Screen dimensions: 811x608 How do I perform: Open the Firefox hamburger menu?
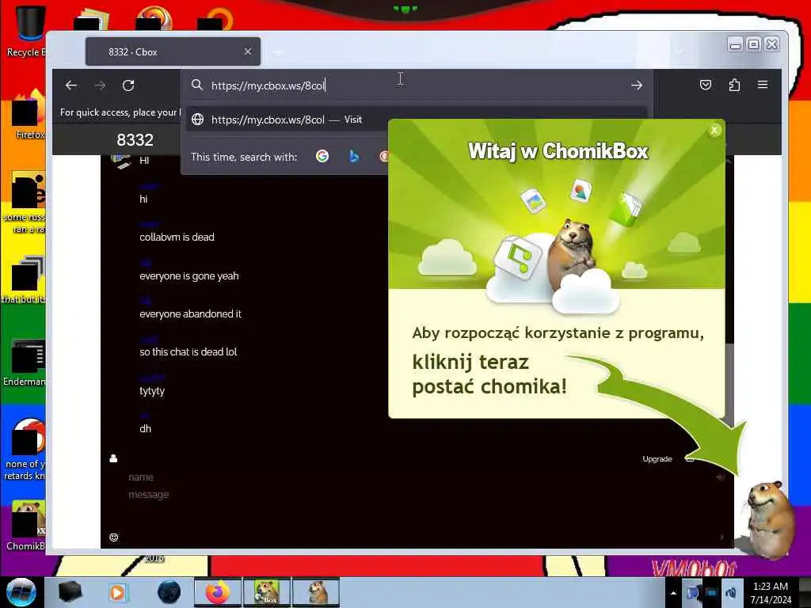click(x=763, y=85)
